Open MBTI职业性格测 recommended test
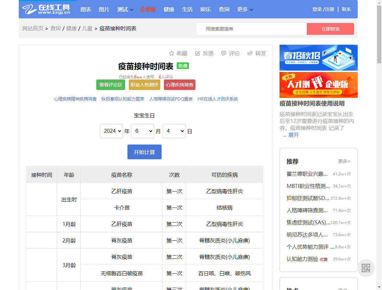The image size is (382, 290). point(308,186)
